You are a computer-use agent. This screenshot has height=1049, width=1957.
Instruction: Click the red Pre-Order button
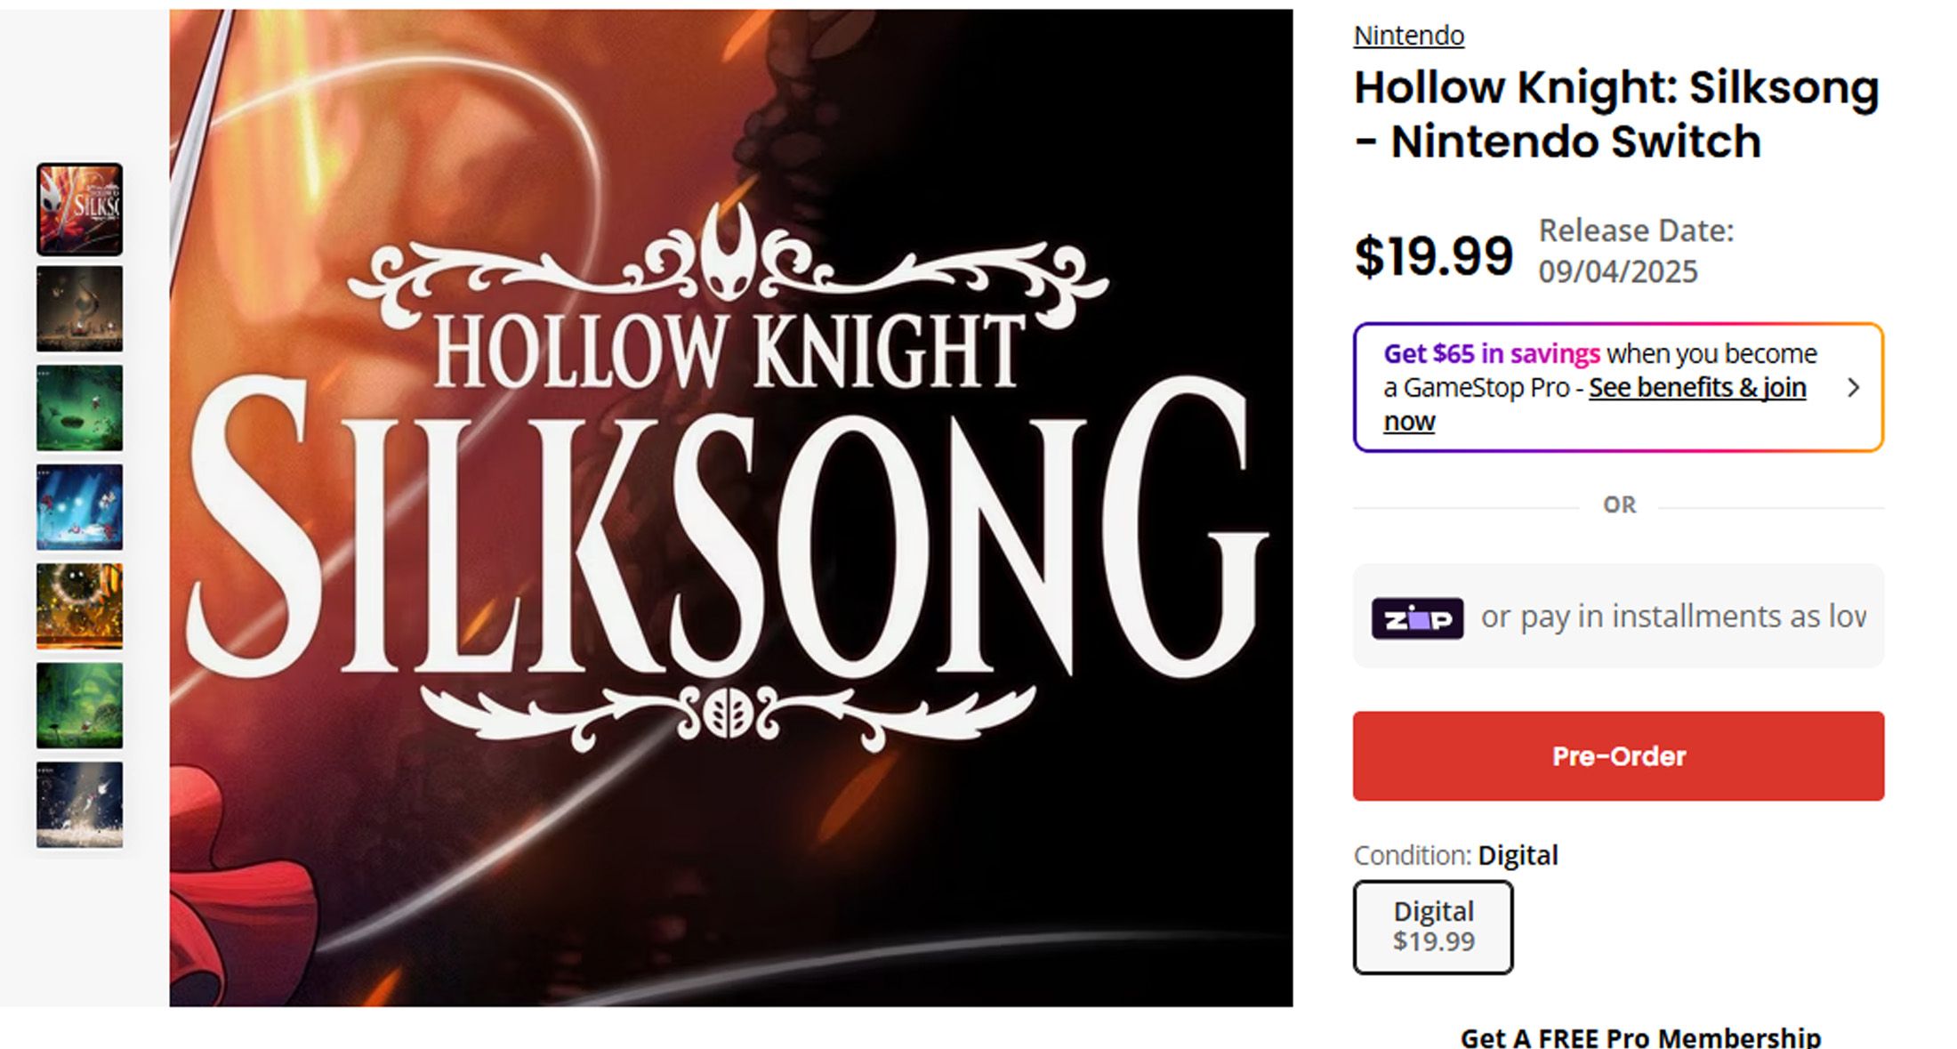(x=1618, y=755)
